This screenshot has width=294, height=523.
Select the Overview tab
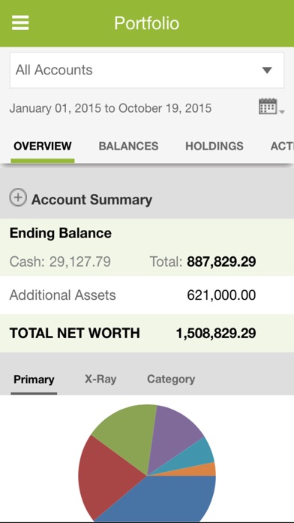click(x=43, y=146)
